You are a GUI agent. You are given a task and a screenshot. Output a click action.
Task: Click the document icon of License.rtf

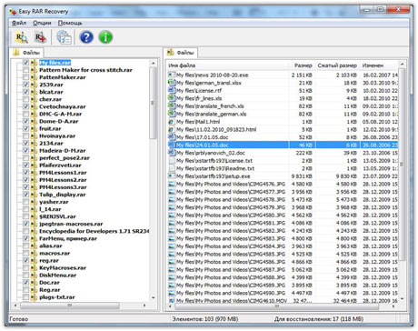click(x=172, y=90)
